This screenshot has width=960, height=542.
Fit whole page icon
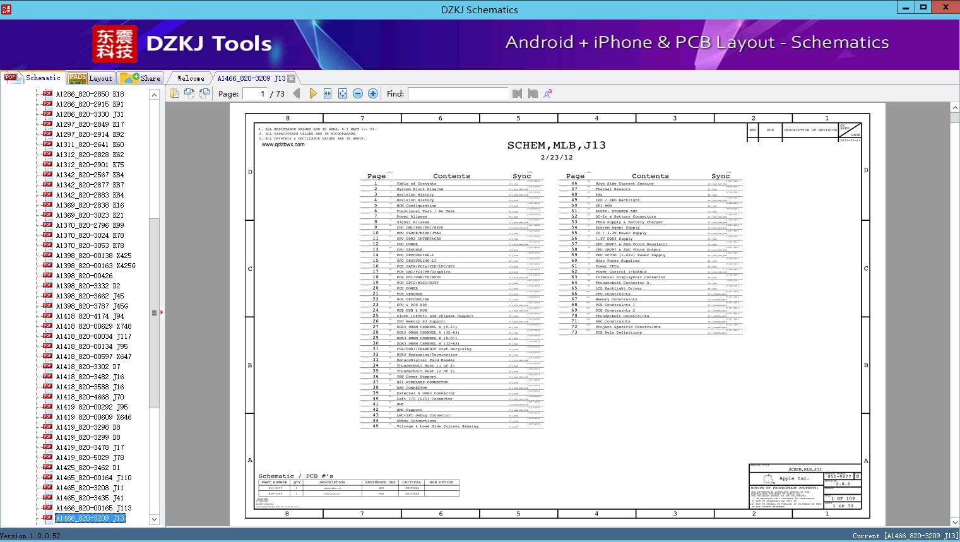coord(343,93)
